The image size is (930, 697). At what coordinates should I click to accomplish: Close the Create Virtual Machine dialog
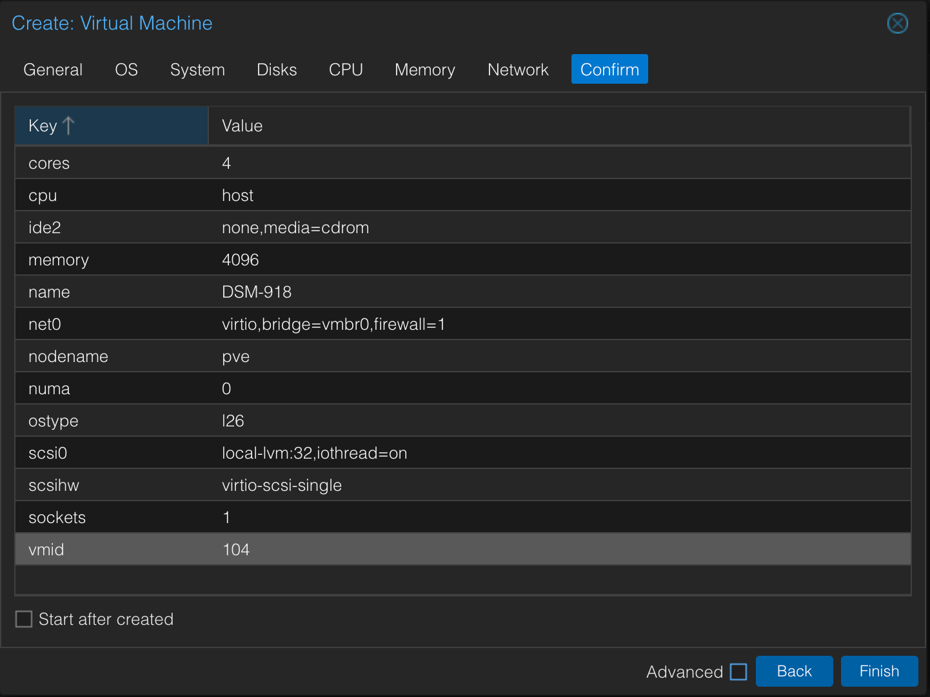[897, 23]
